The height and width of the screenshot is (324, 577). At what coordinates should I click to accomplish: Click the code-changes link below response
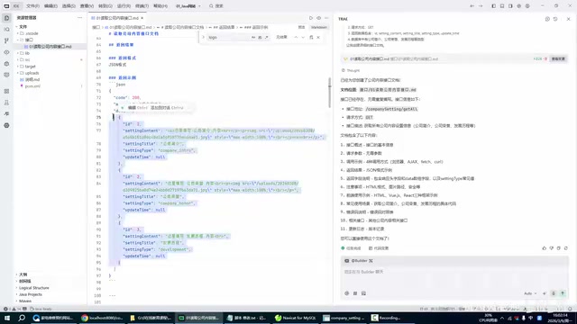click(x=379, y=248)
